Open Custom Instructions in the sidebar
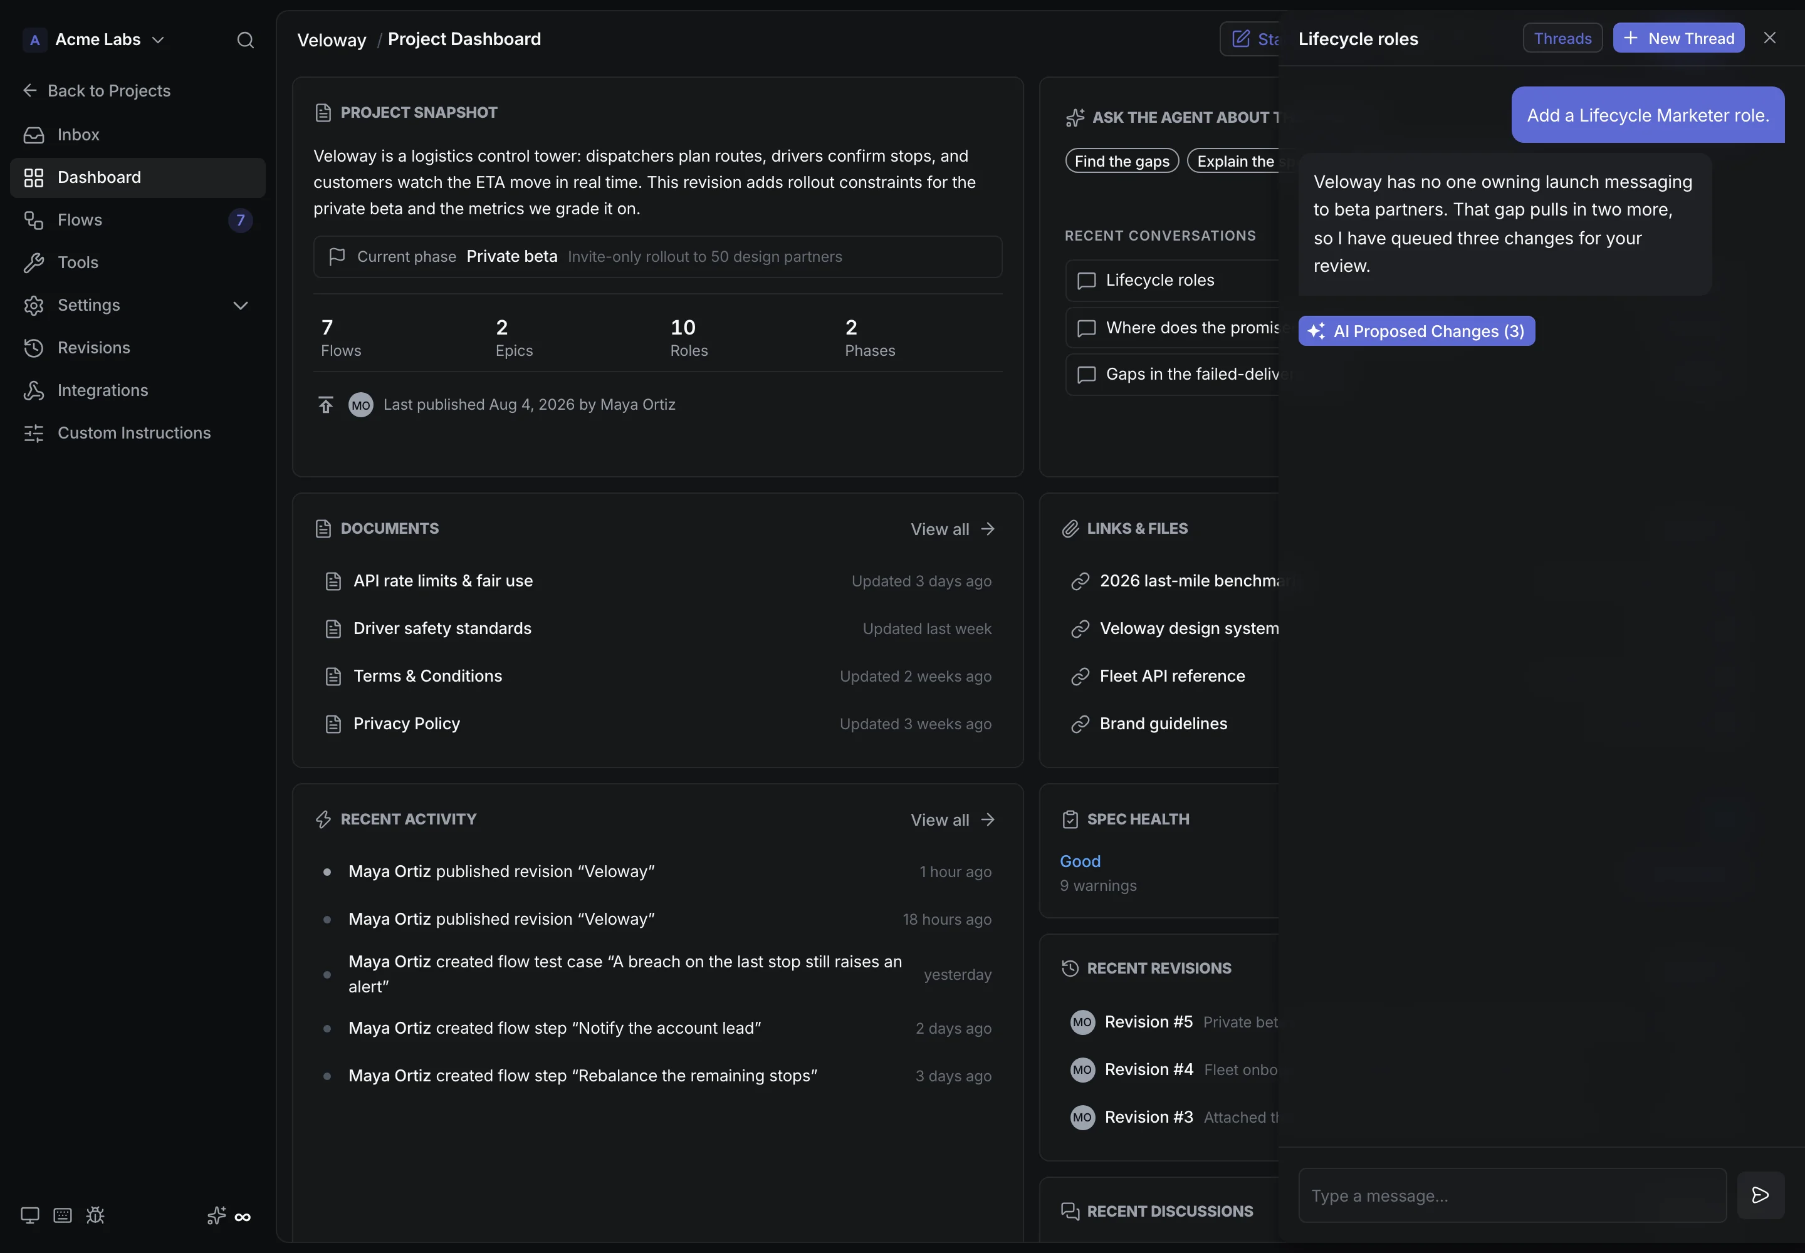The image size is (1805, 1253). 139,434
